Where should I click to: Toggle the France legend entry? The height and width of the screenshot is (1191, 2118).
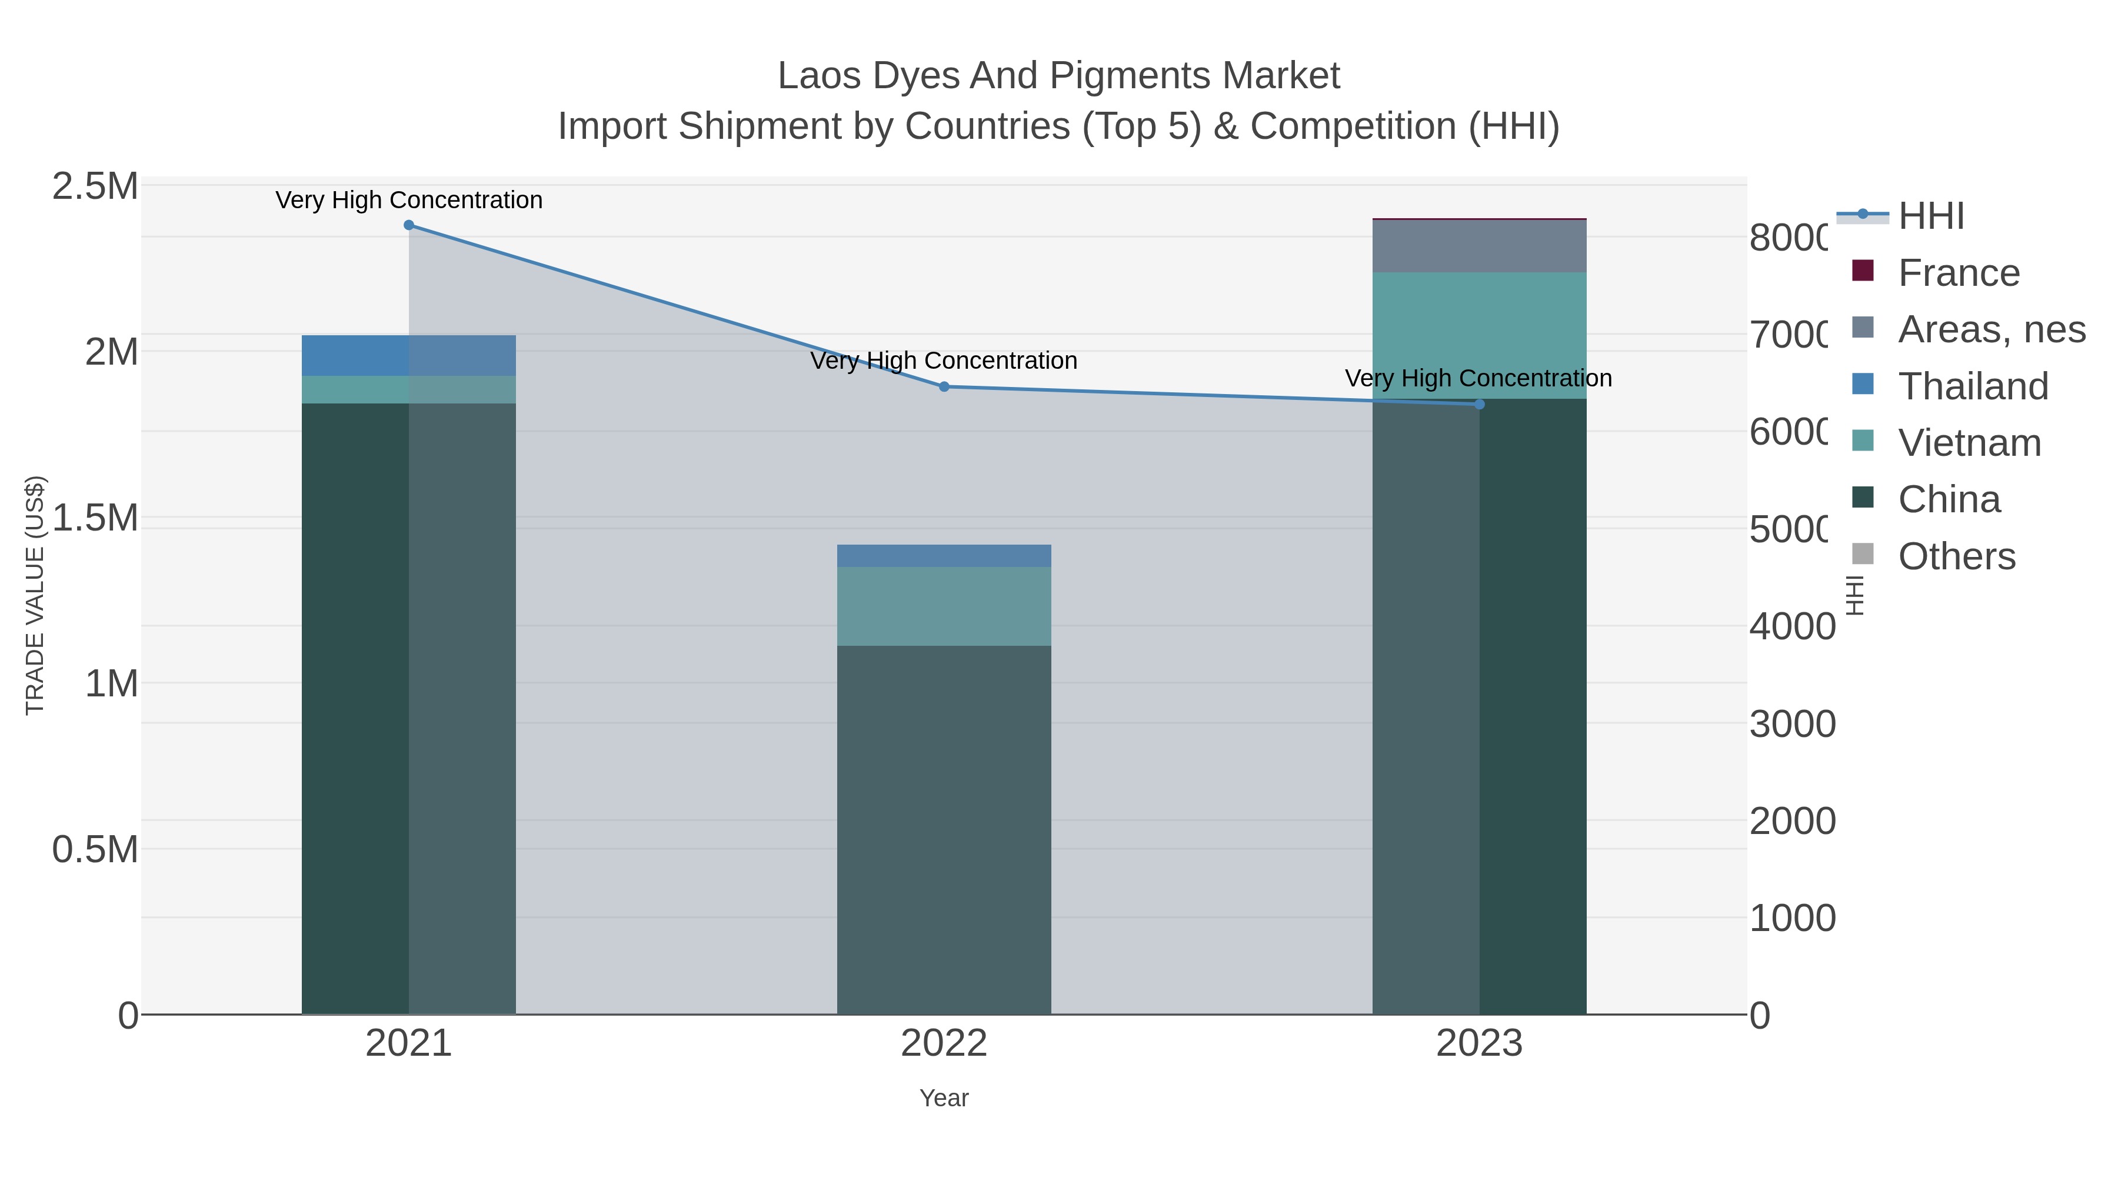coord(1936,273)
